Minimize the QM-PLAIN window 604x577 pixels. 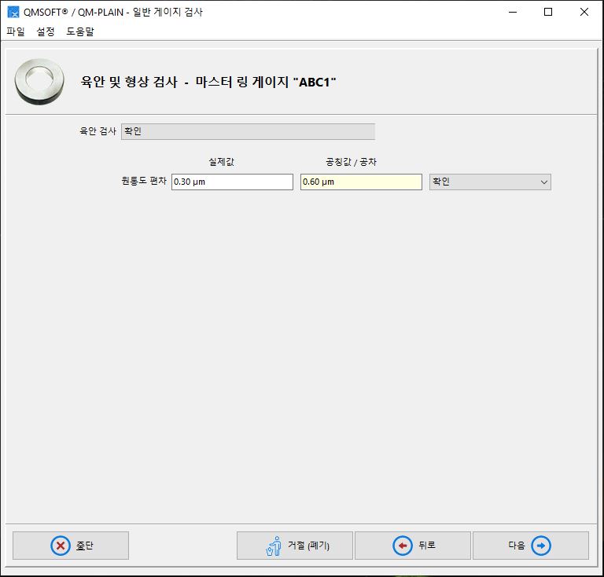click(513, 12)
